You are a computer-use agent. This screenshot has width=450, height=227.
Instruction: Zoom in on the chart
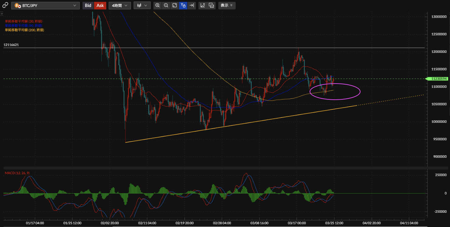point(157,5)
